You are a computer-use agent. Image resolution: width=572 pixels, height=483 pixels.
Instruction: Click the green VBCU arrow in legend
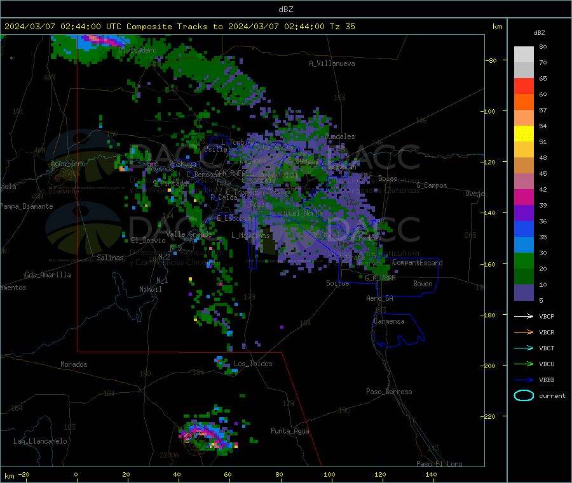[x=524, y=364]
